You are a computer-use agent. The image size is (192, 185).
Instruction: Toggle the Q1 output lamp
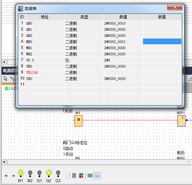click(x=39, y=174)
